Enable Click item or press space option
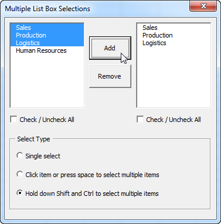Screen dimensions: 221x224 (19, 174)
